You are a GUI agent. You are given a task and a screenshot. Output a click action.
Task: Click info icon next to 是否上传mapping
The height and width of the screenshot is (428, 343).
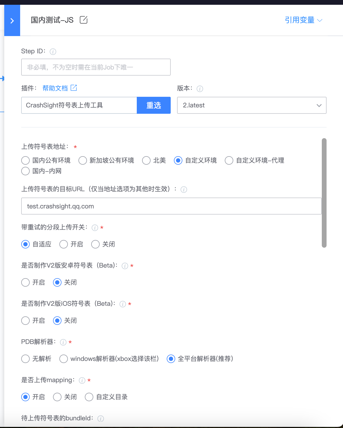click(x=82, y=381)
